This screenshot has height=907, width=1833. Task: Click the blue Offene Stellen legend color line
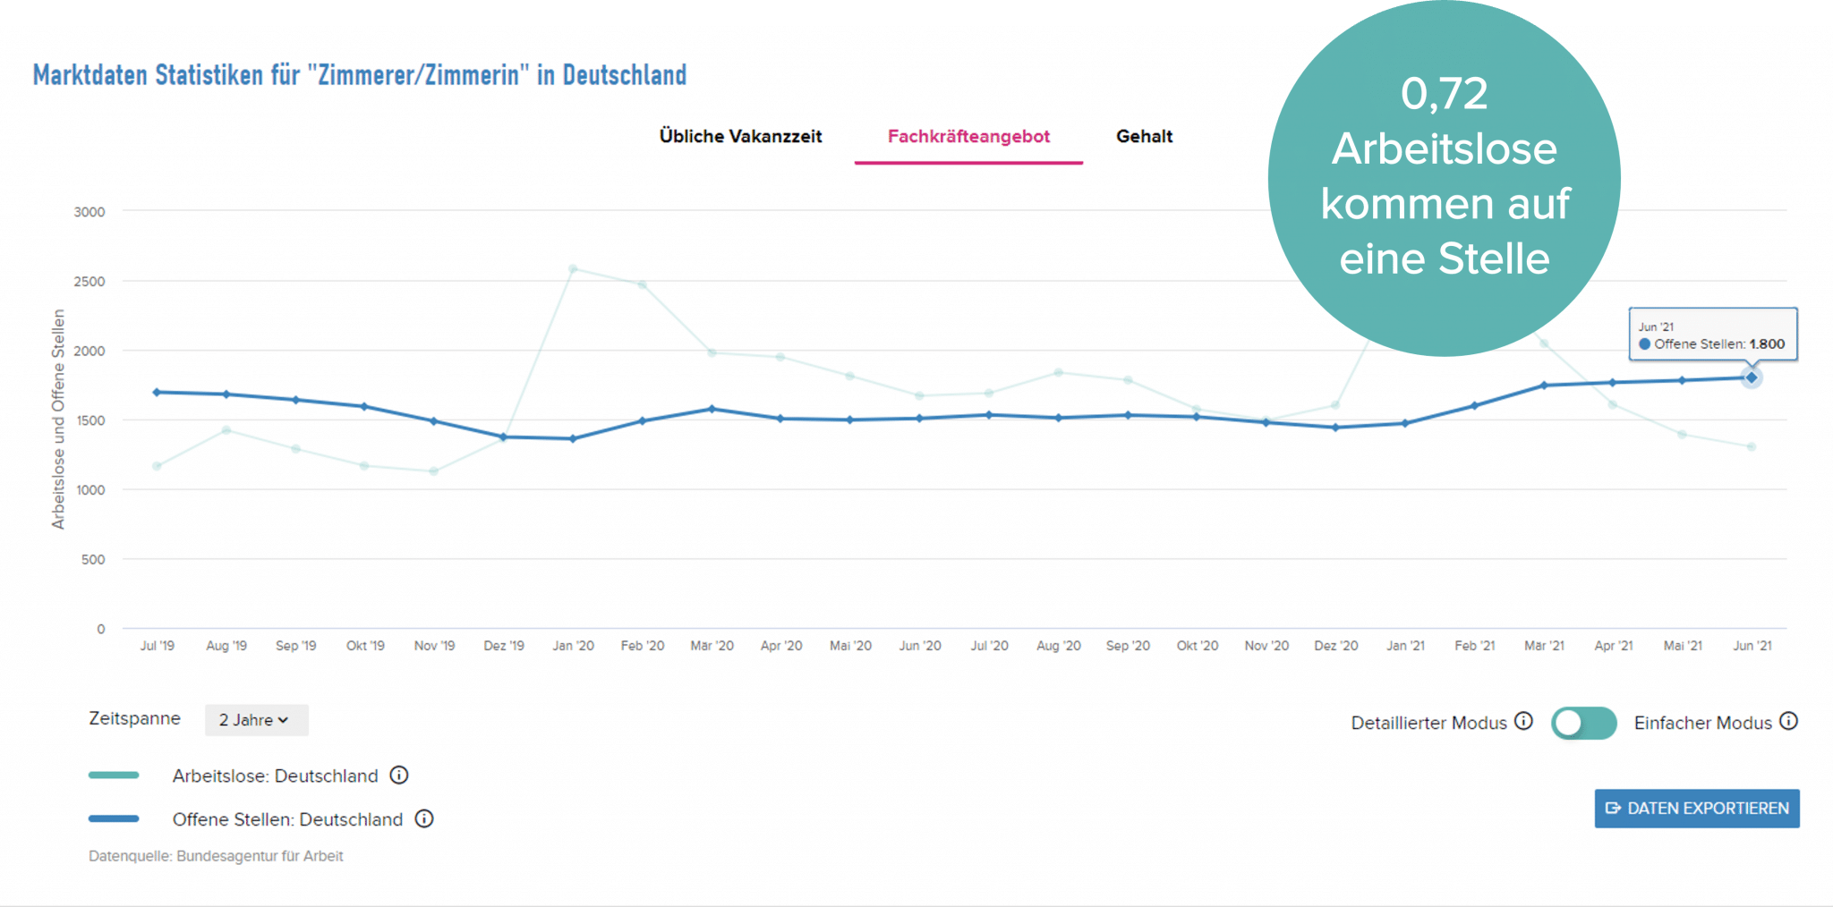coord(114,818)
